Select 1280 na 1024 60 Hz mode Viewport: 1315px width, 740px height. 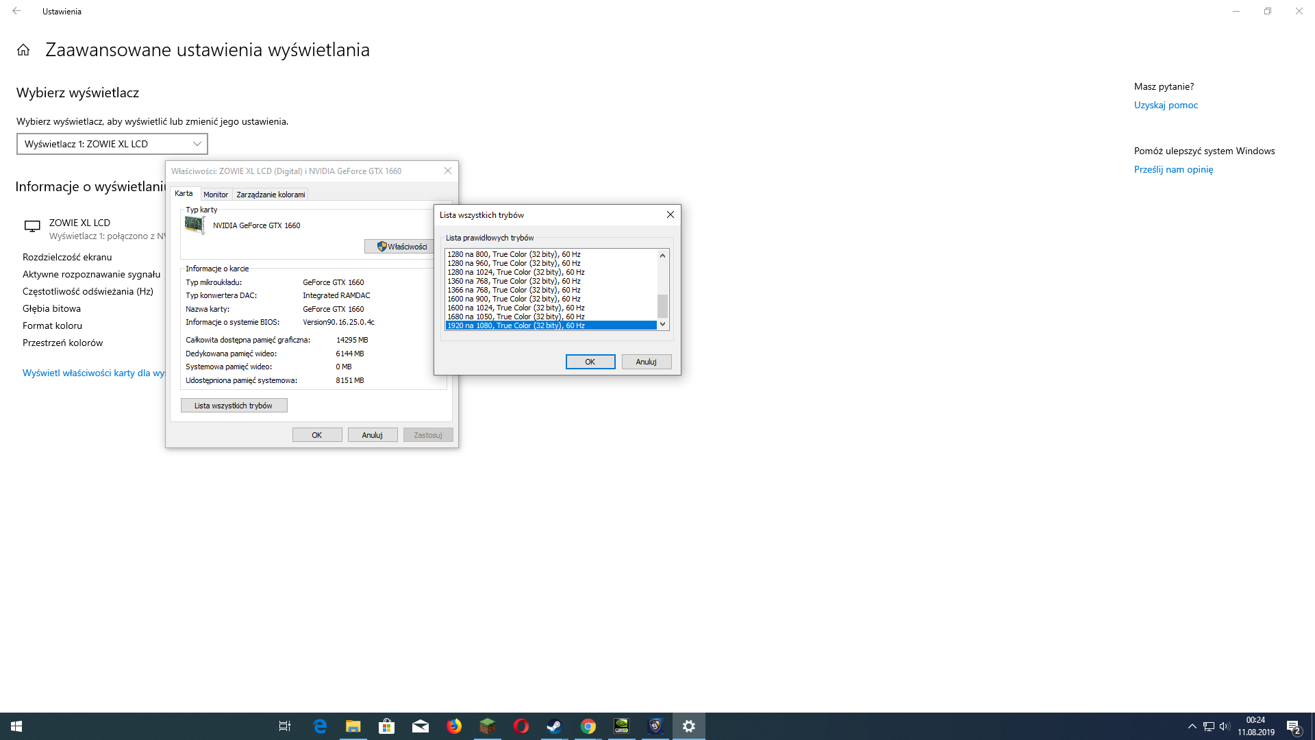point(551,272)
